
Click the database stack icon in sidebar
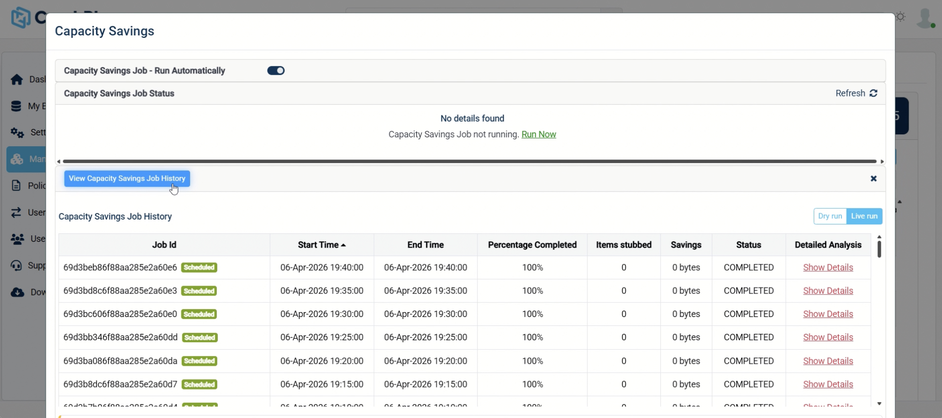16,106
